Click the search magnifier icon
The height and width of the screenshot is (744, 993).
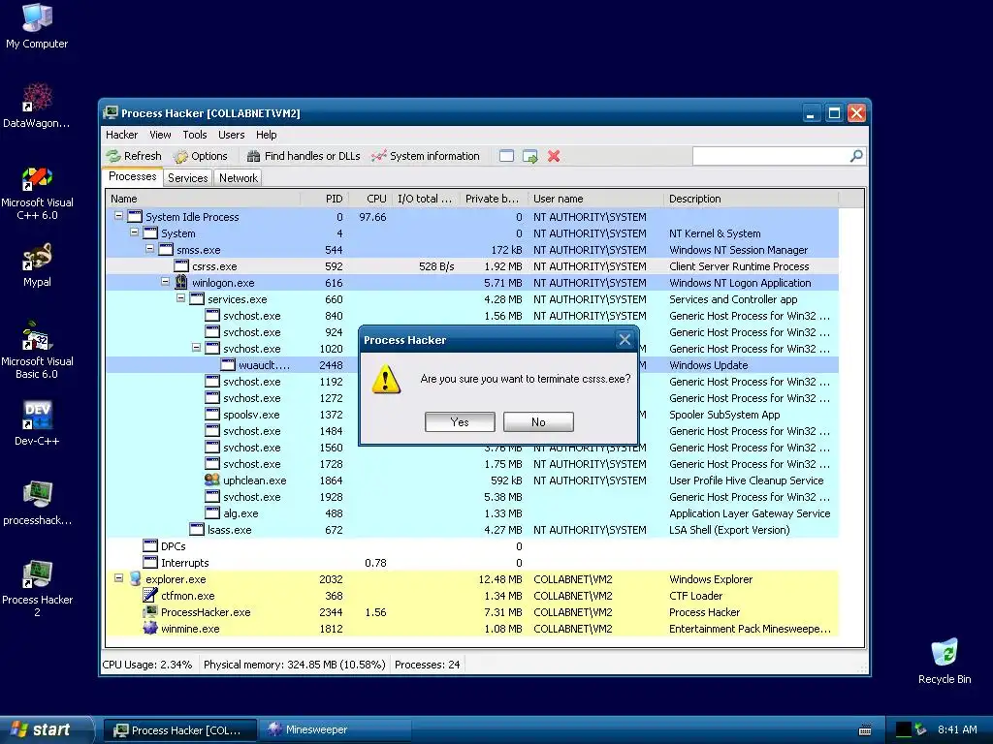[x=856, y=156]
